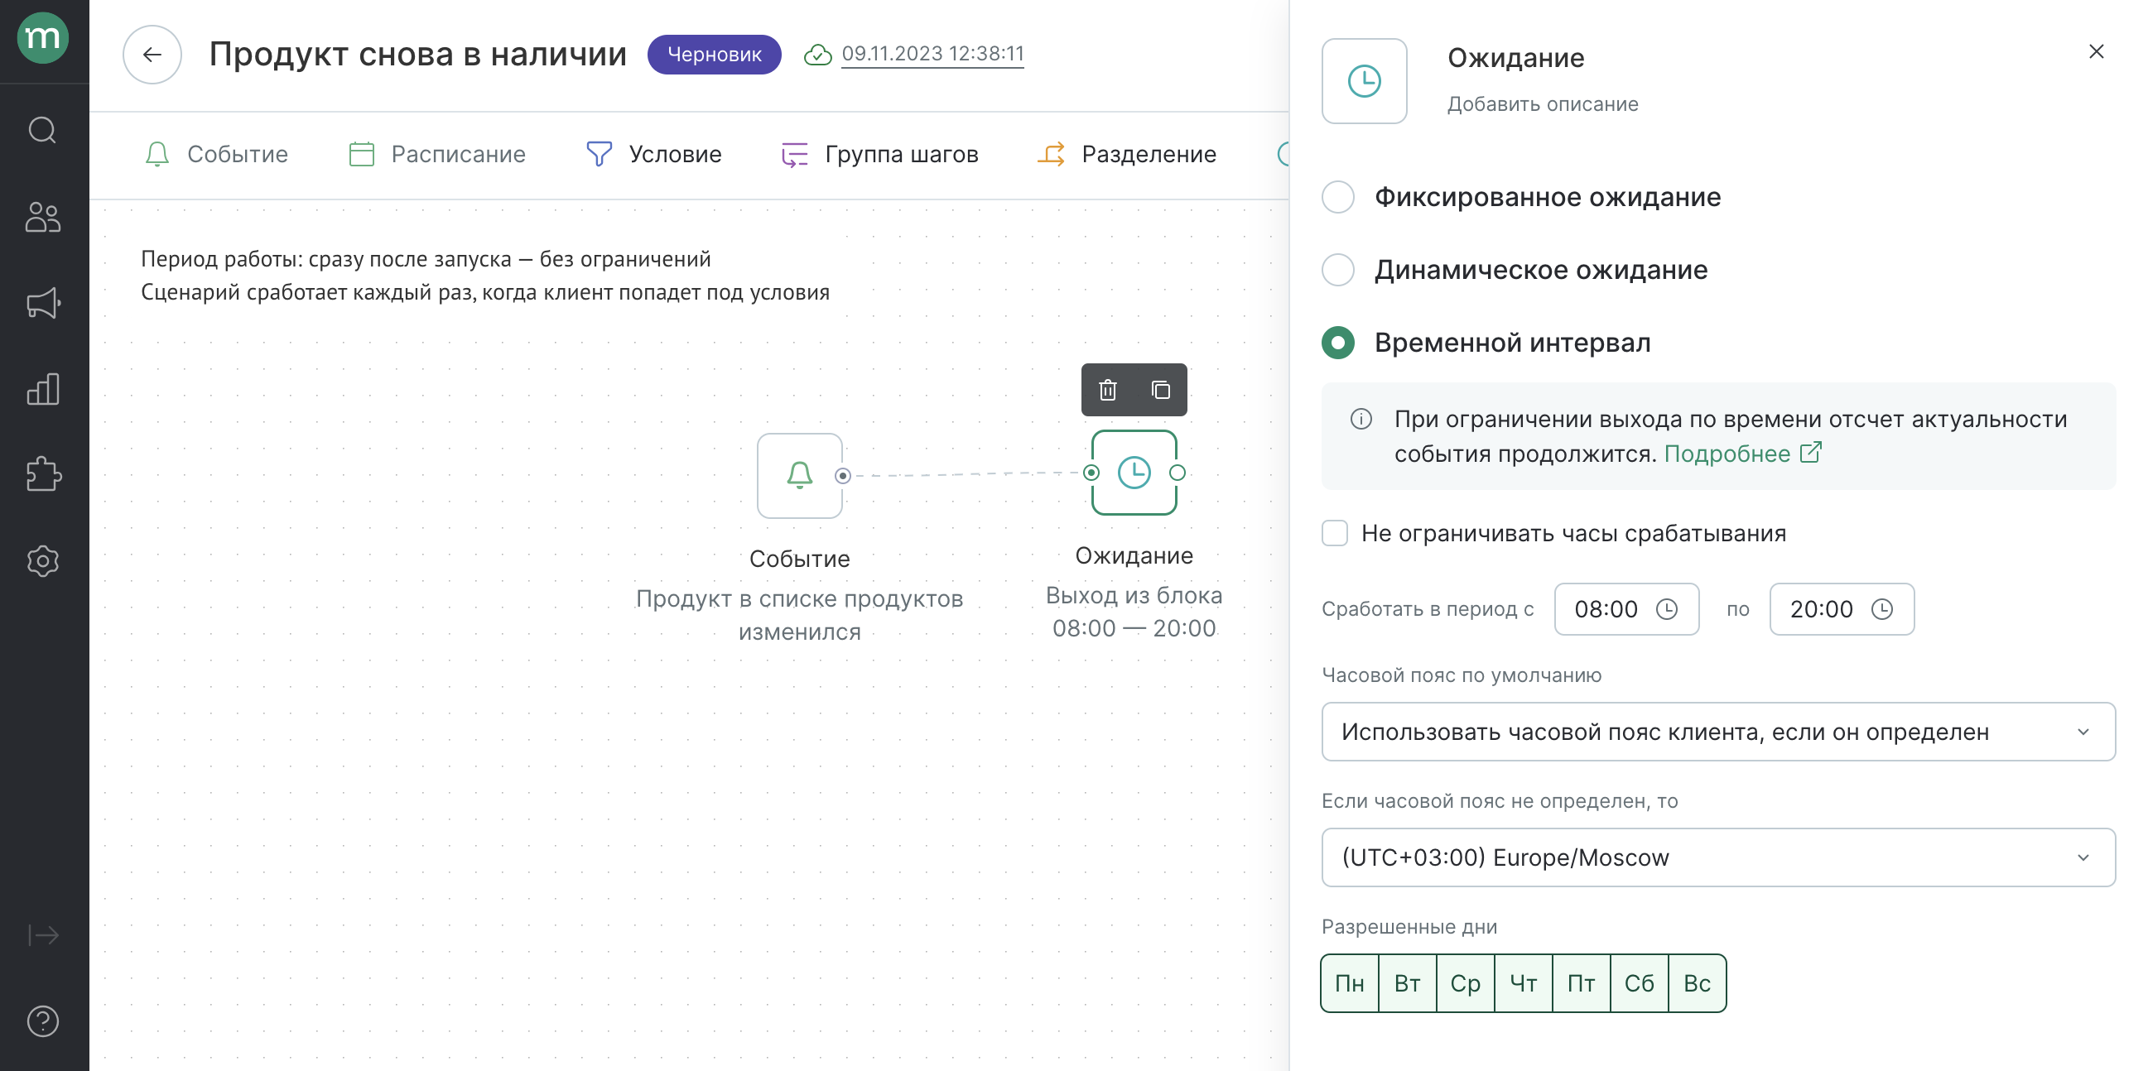The height and width of the screenshot is (1071, 2148).
Task: Delete the wait block with trash icon
Action: 1107,390
